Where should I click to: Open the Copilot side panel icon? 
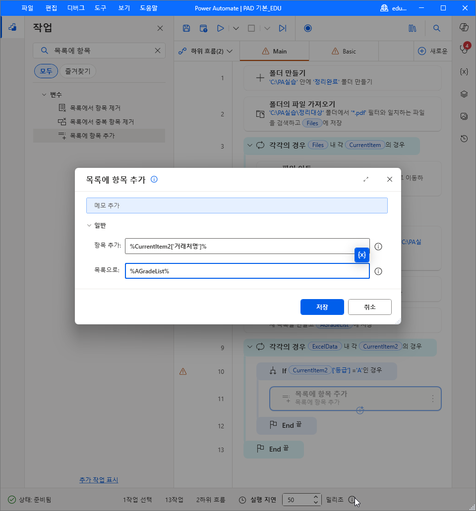tap(464, 27)
